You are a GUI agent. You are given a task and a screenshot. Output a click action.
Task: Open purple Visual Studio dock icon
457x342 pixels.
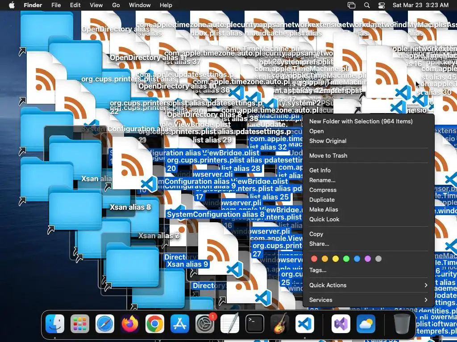point(341,324)
